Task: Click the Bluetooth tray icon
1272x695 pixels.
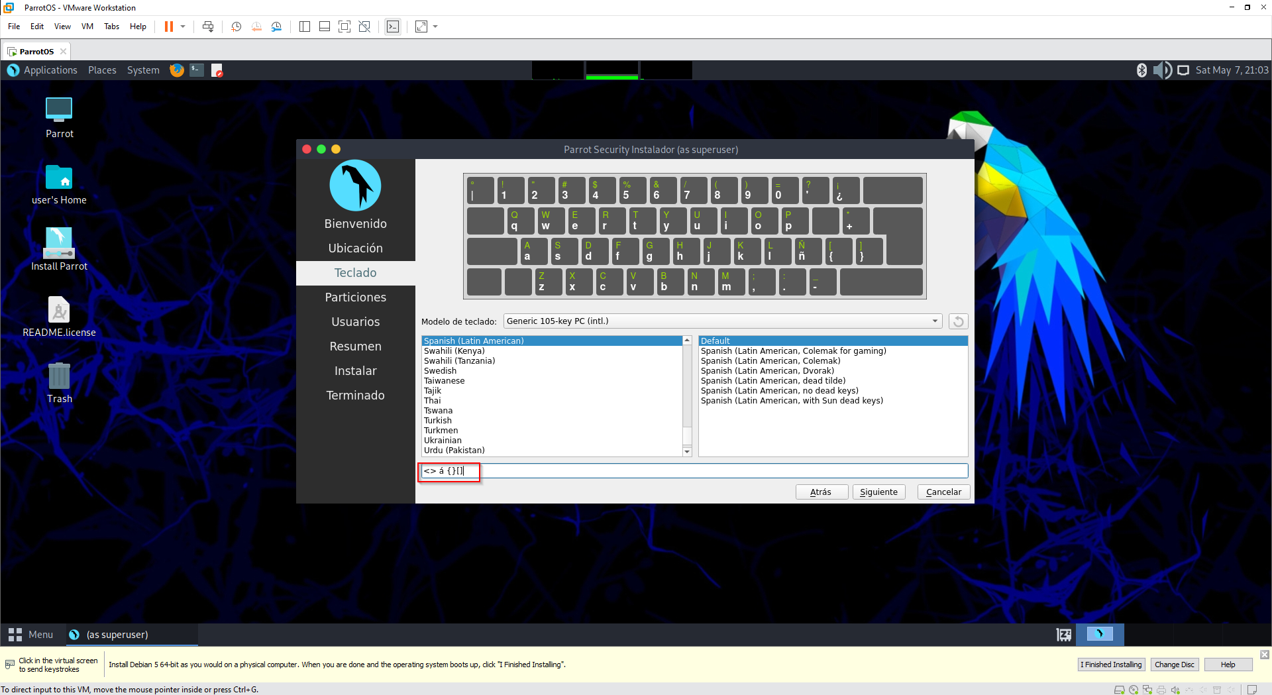Action: tap(1141, 70)
